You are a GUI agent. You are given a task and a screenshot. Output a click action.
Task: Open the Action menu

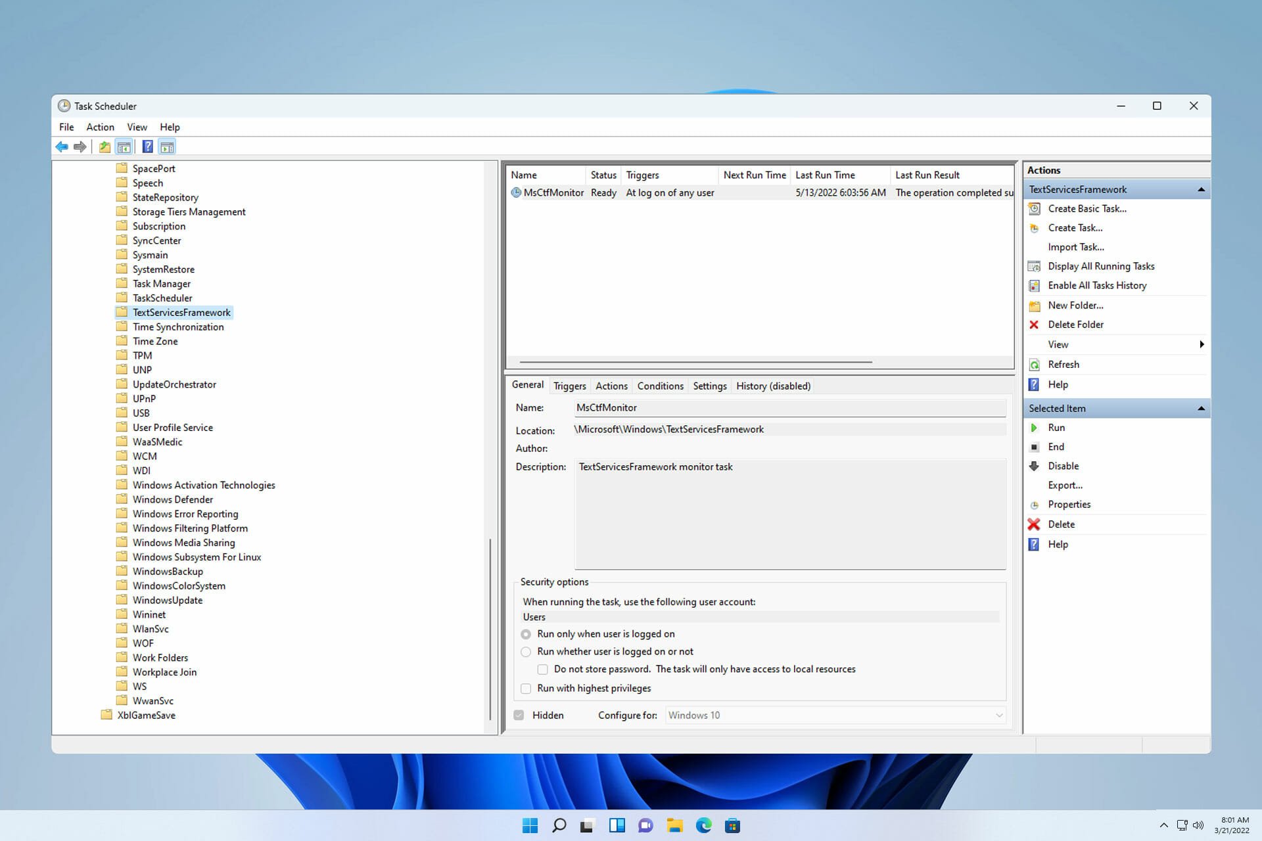pos(100,127)
